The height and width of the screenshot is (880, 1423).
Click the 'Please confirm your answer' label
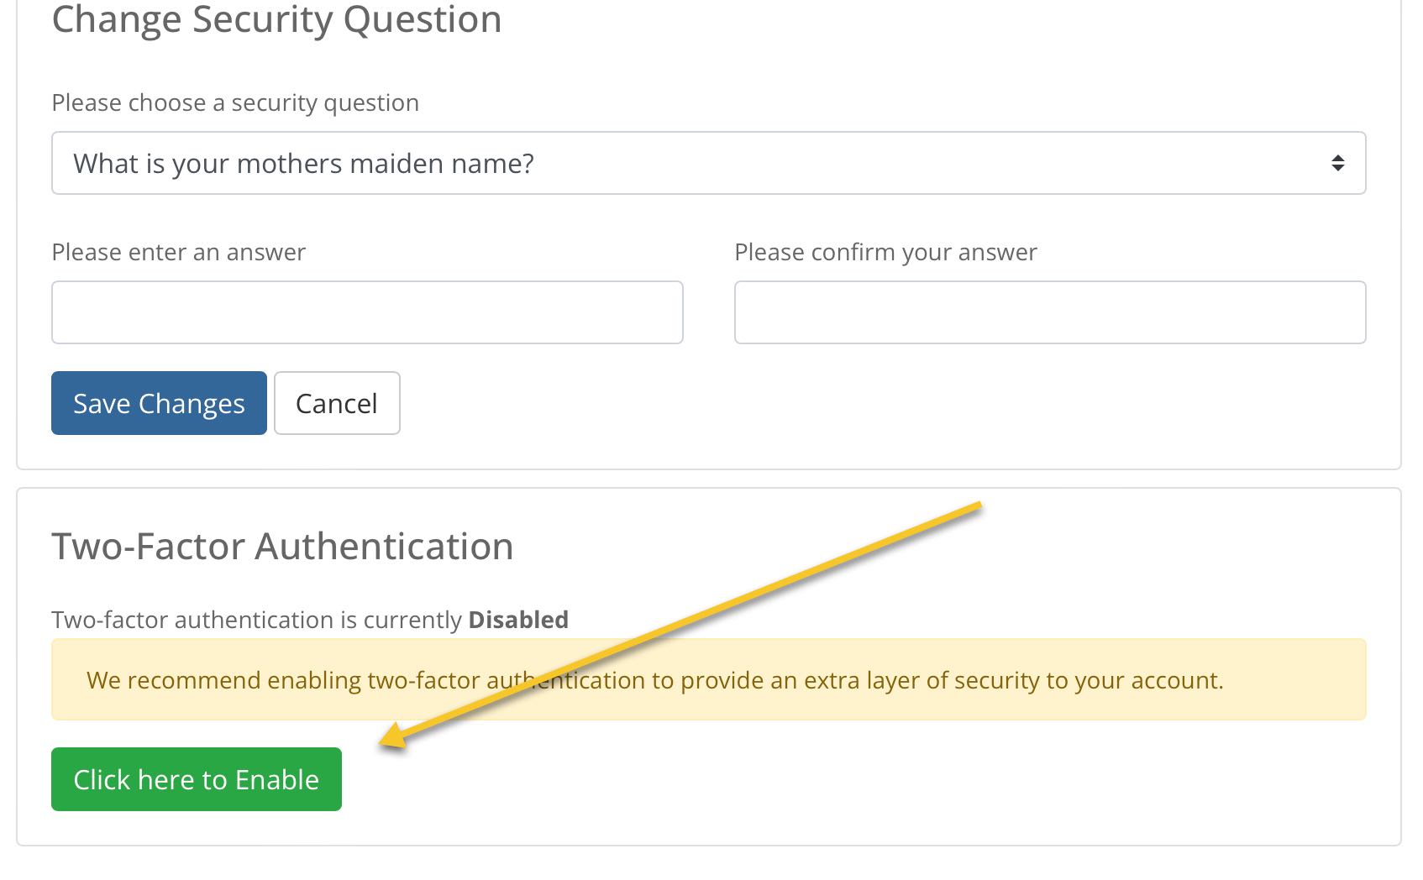885,252
